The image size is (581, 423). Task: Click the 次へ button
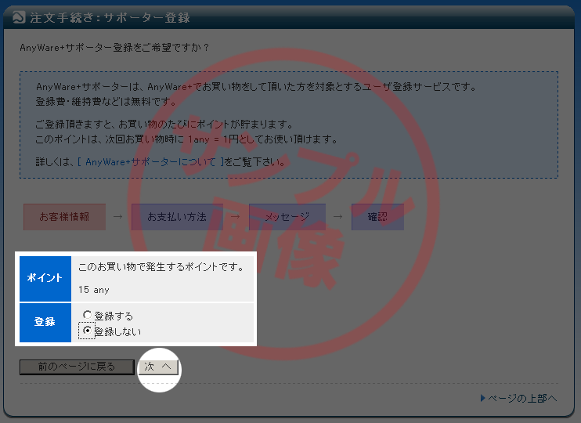[158, 367]
